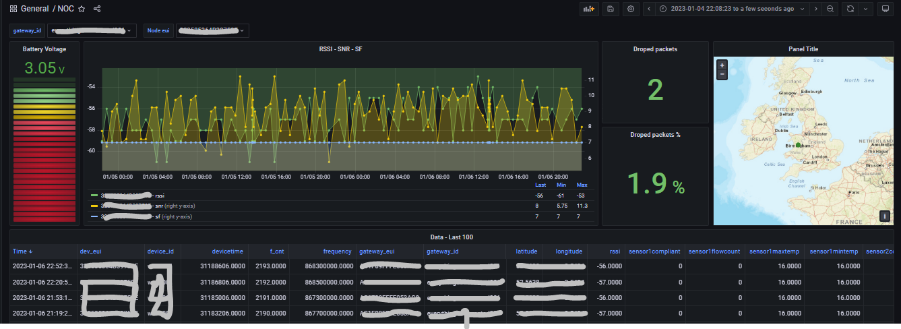
Task: Star the NOC dashboard as favorite
Action: 82,9
